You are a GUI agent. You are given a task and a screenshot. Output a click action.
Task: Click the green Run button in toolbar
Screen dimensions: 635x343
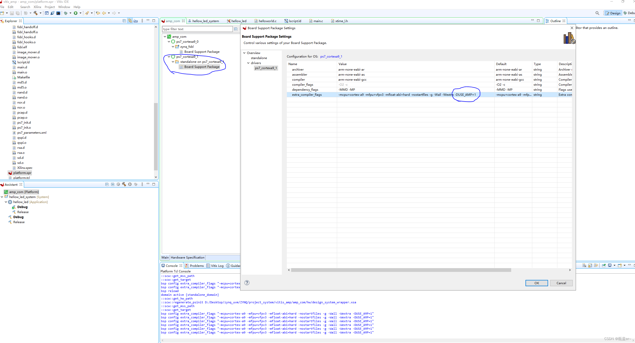coord(76,13)
